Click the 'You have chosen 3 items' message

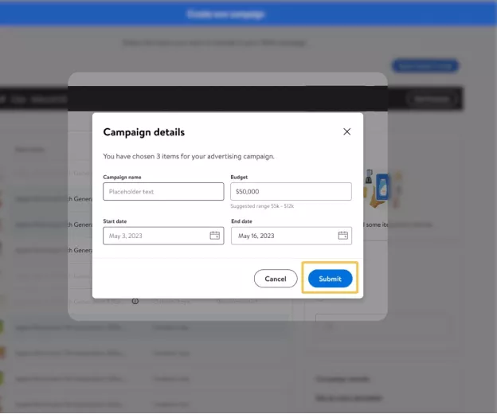(189, 156)
